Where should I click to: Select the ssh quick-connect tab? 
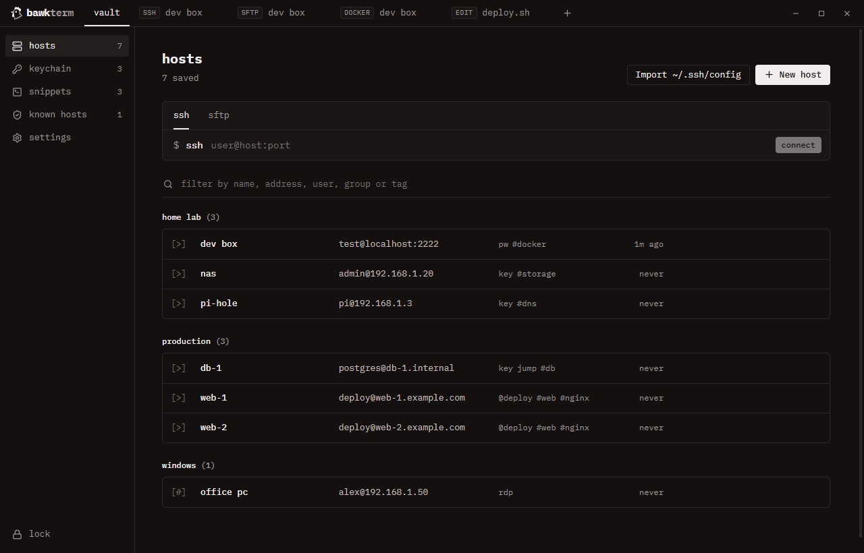pyautogui.click(x=181, y=115)
